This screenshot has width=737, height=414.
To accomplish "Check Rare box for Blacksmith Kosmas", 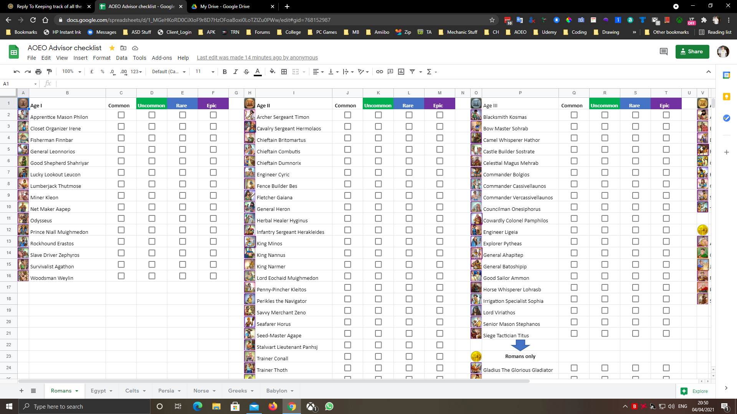I will tap(636, 115).
